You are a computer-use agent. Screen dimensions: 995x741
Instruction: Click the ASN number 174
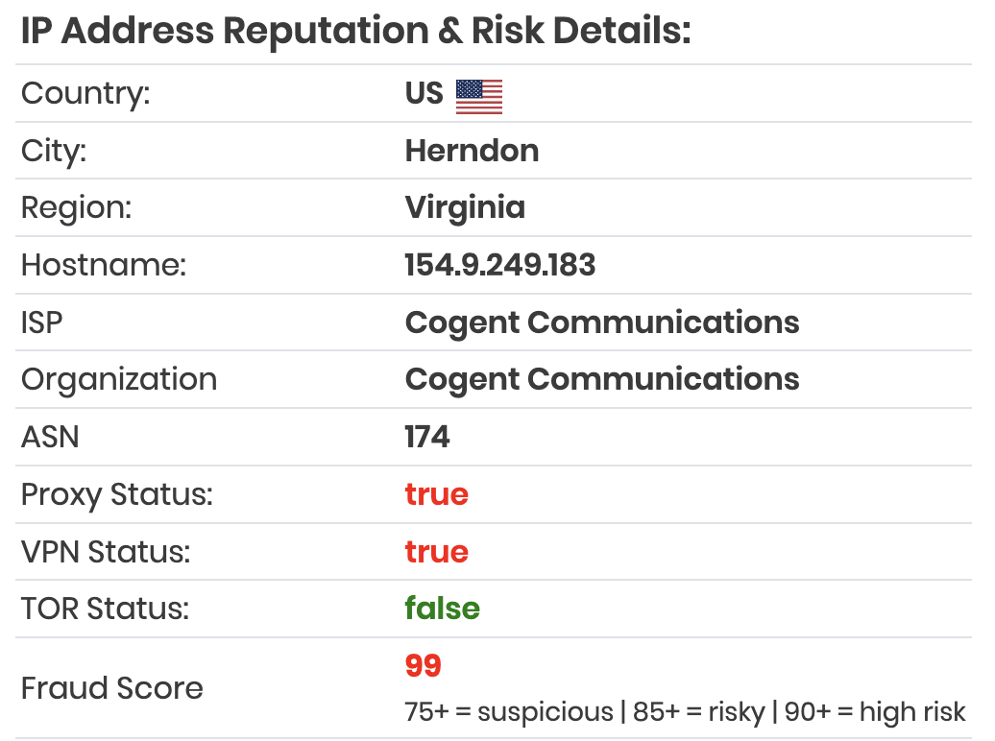point(427,437)
